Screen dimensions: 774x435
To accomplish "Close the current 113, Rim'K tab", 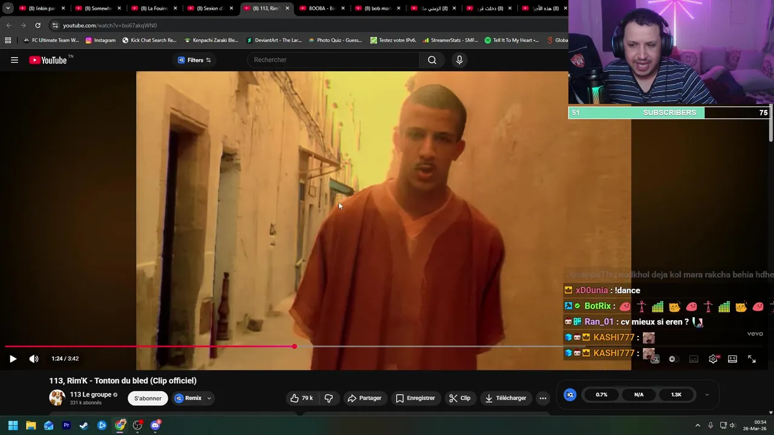I will [287, 8].
